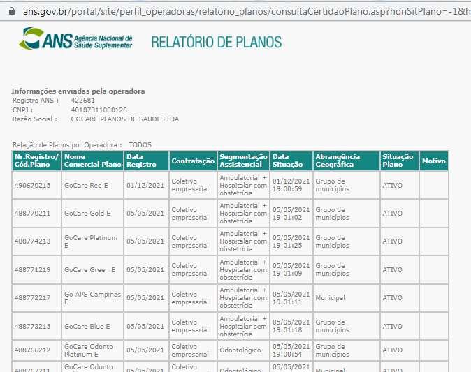Viewport: 471px width, 372px height.
Task: Select plan code 488774213
Action: (32, 241)
